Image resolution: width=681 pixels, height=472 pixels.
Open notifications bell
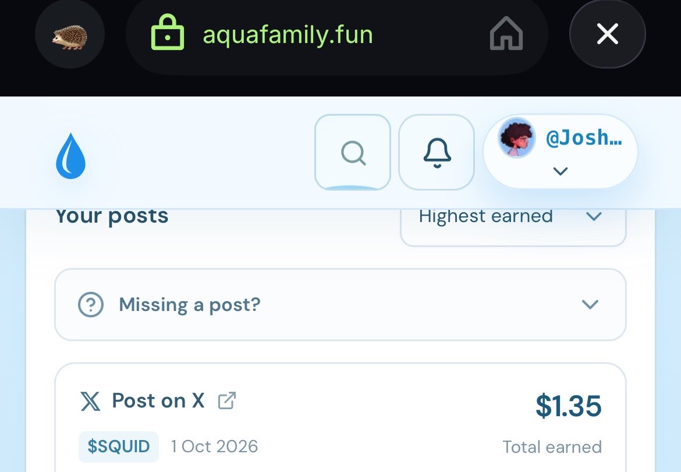tap(437, 152)
